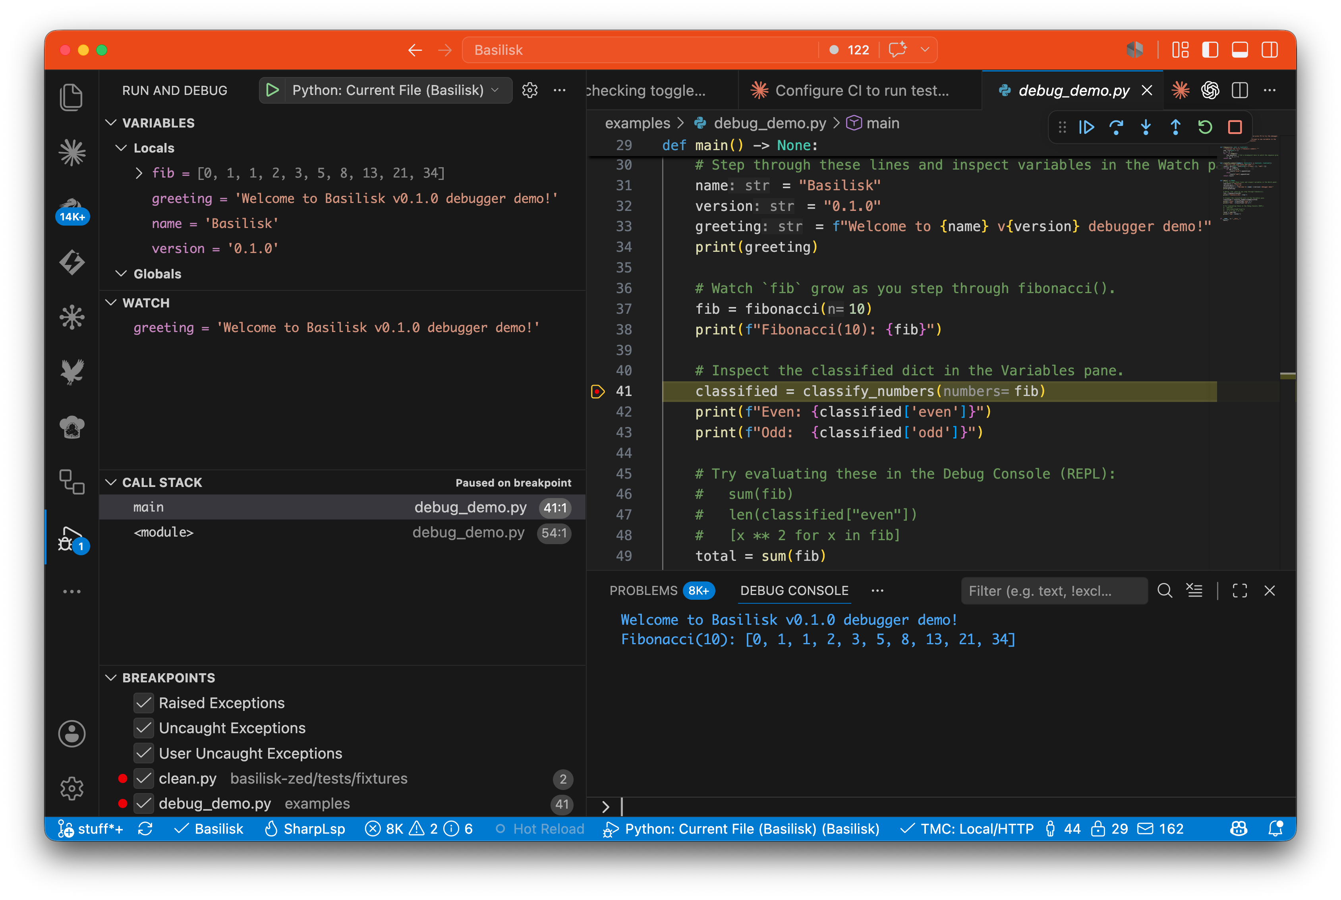Go forward using the right arrow in title bar
The width and height of the screenshot is (1341, 900).
point(445,50)
